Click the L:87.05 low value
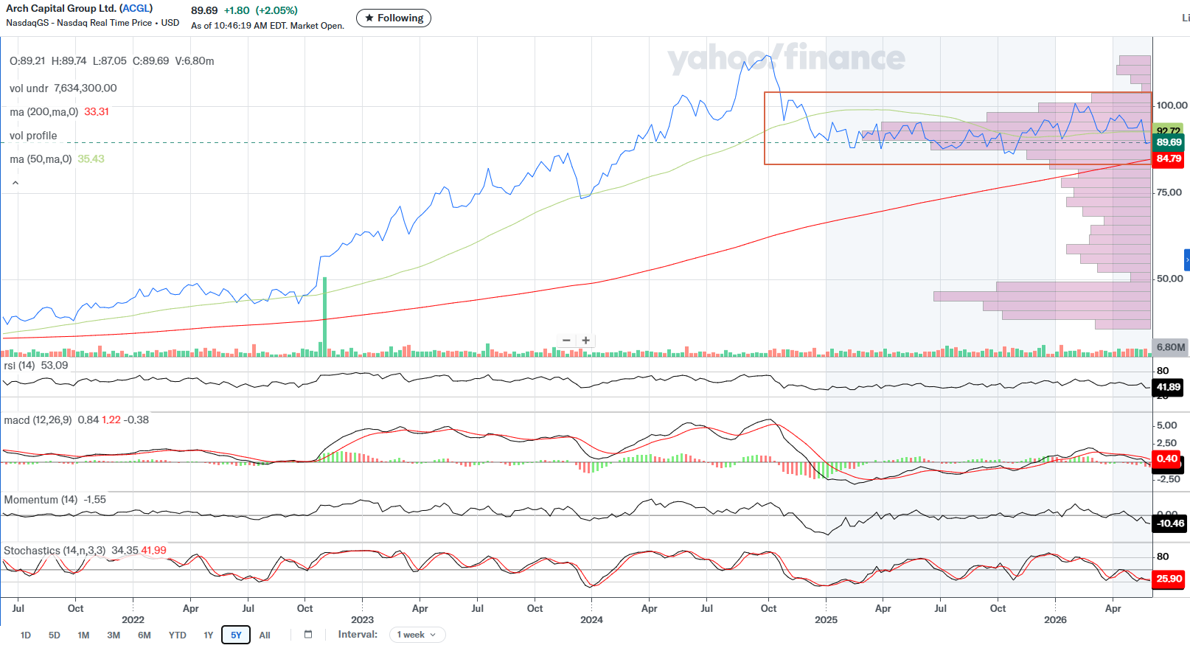This screenshot has width=1190, height=648. click(x=110, y=61)
